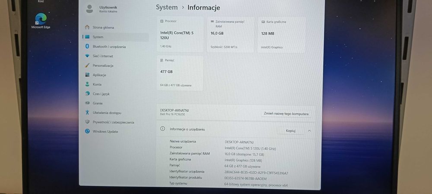This screenshot has width=432, height=194.
Task: Select Identyfikator produktu value 00355-63574
Action: (245, 179)
